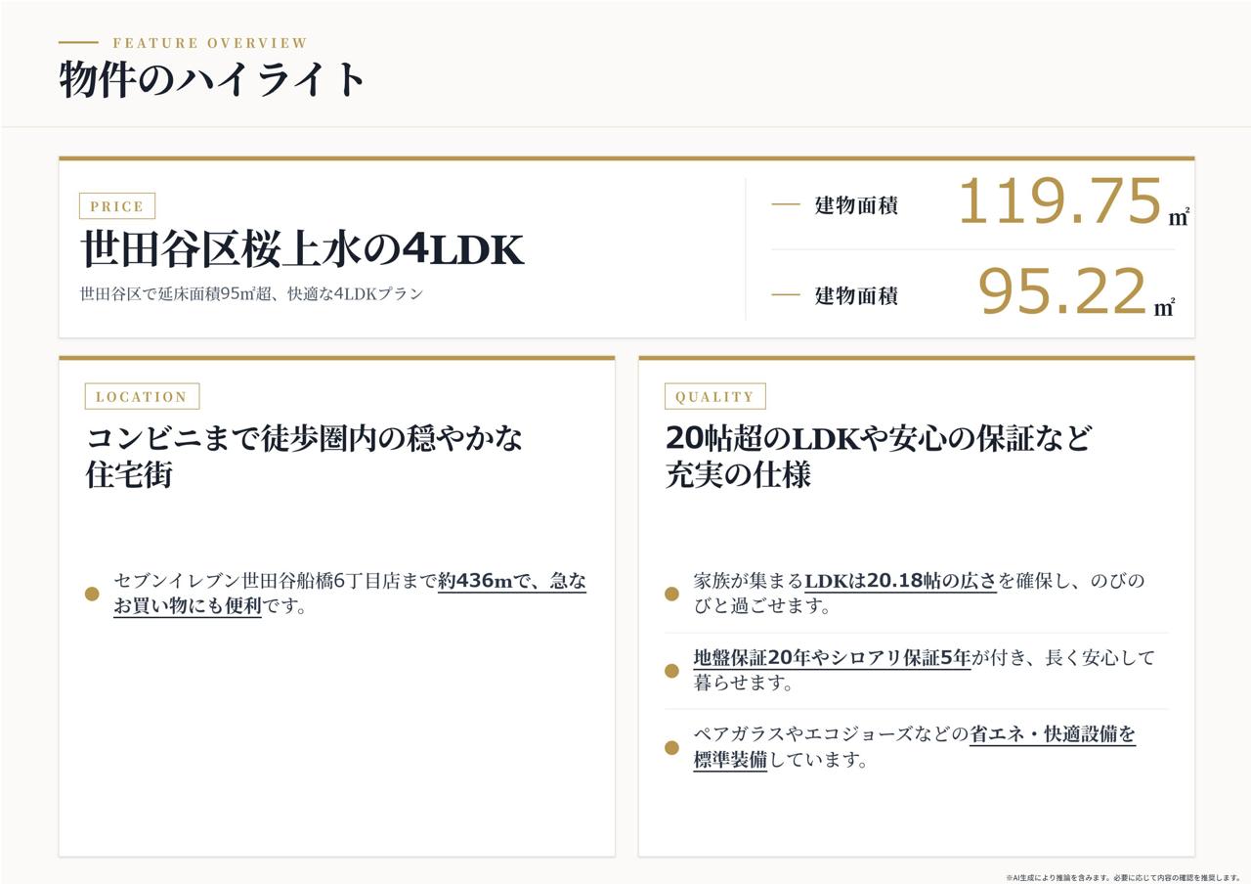The image size is (1251, 884).
Task: Click the gold bullet beside セブンイレブン text
Action: click(x=92, y=594)
